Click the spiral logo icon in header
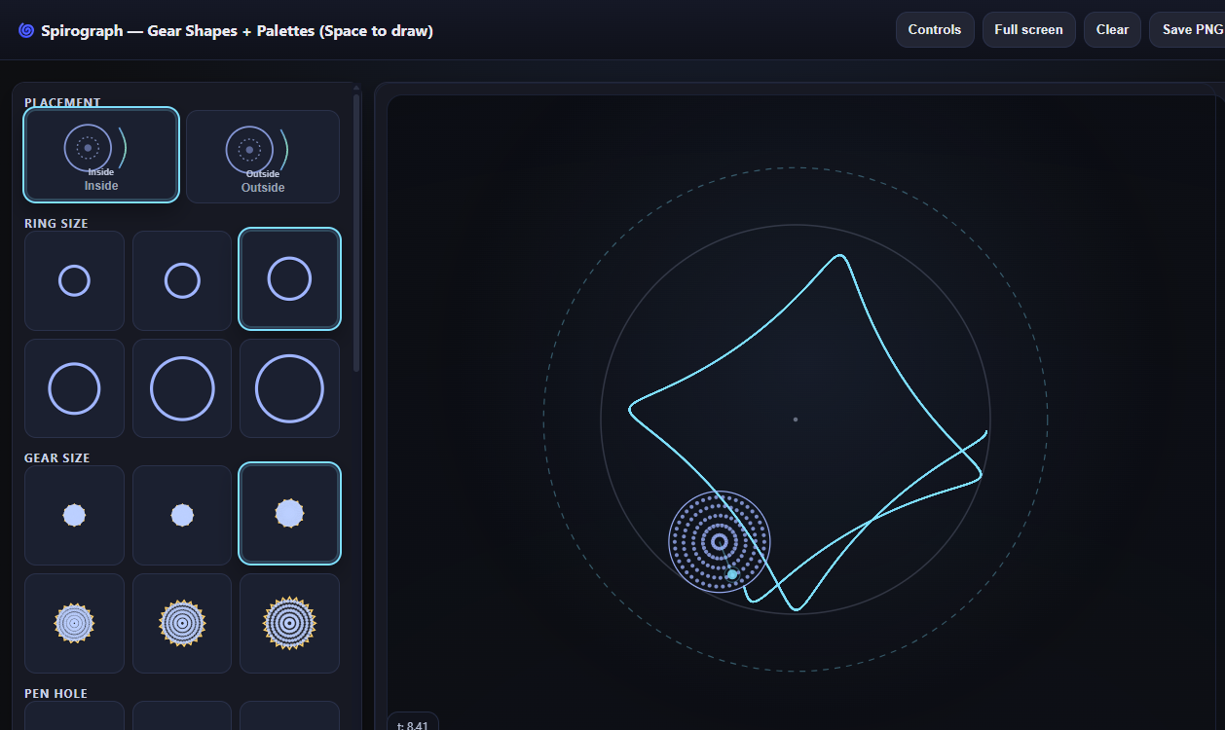The width and height of the screenshot is (1225, 730). click(x=26, y=30)
